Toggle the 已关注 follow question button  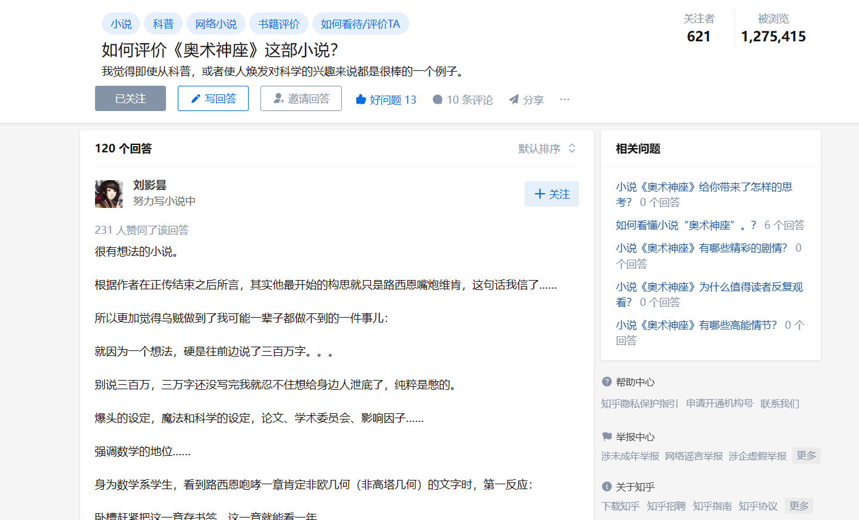coord(130,99)
